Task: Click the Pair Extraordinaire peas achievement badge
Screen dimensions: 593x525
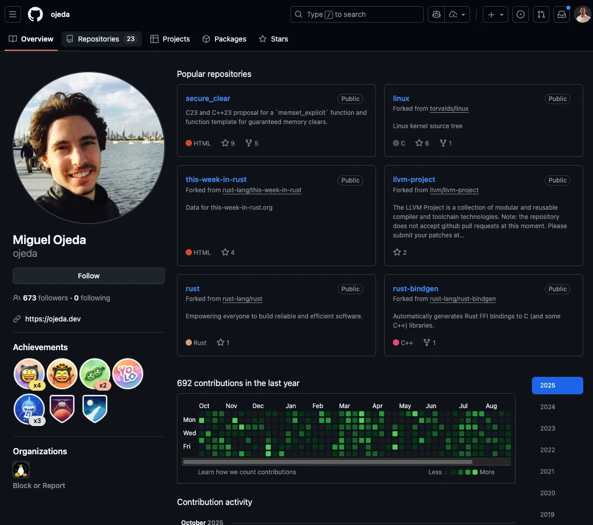Action: click(x=95, y=374)
